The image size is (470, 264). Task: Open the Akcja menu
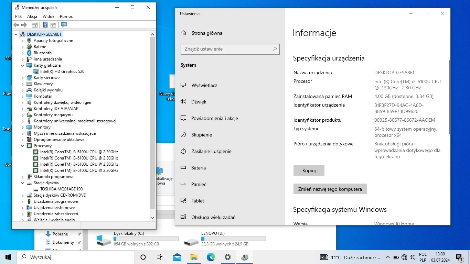(x=32, y=16)
